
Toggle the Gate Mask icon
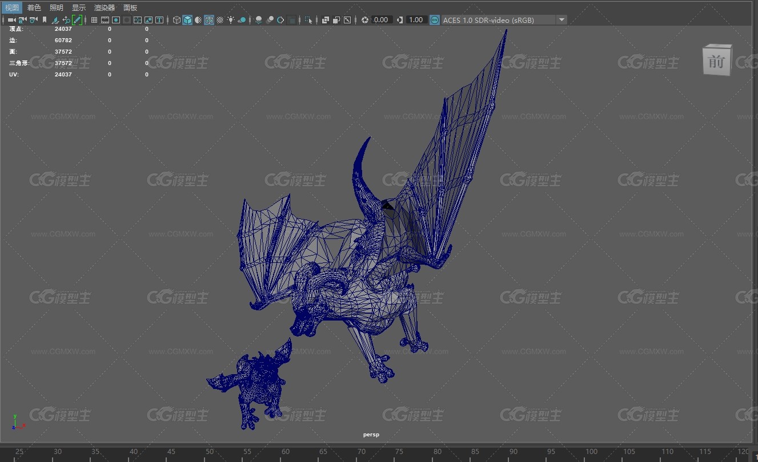127,20
